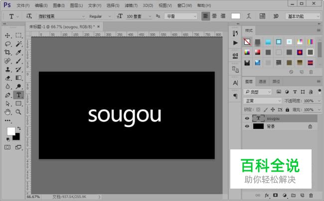The width and height of the screenshot is (324, 201).
Task: Select the Path Selection tool
Action: (7, 104)
